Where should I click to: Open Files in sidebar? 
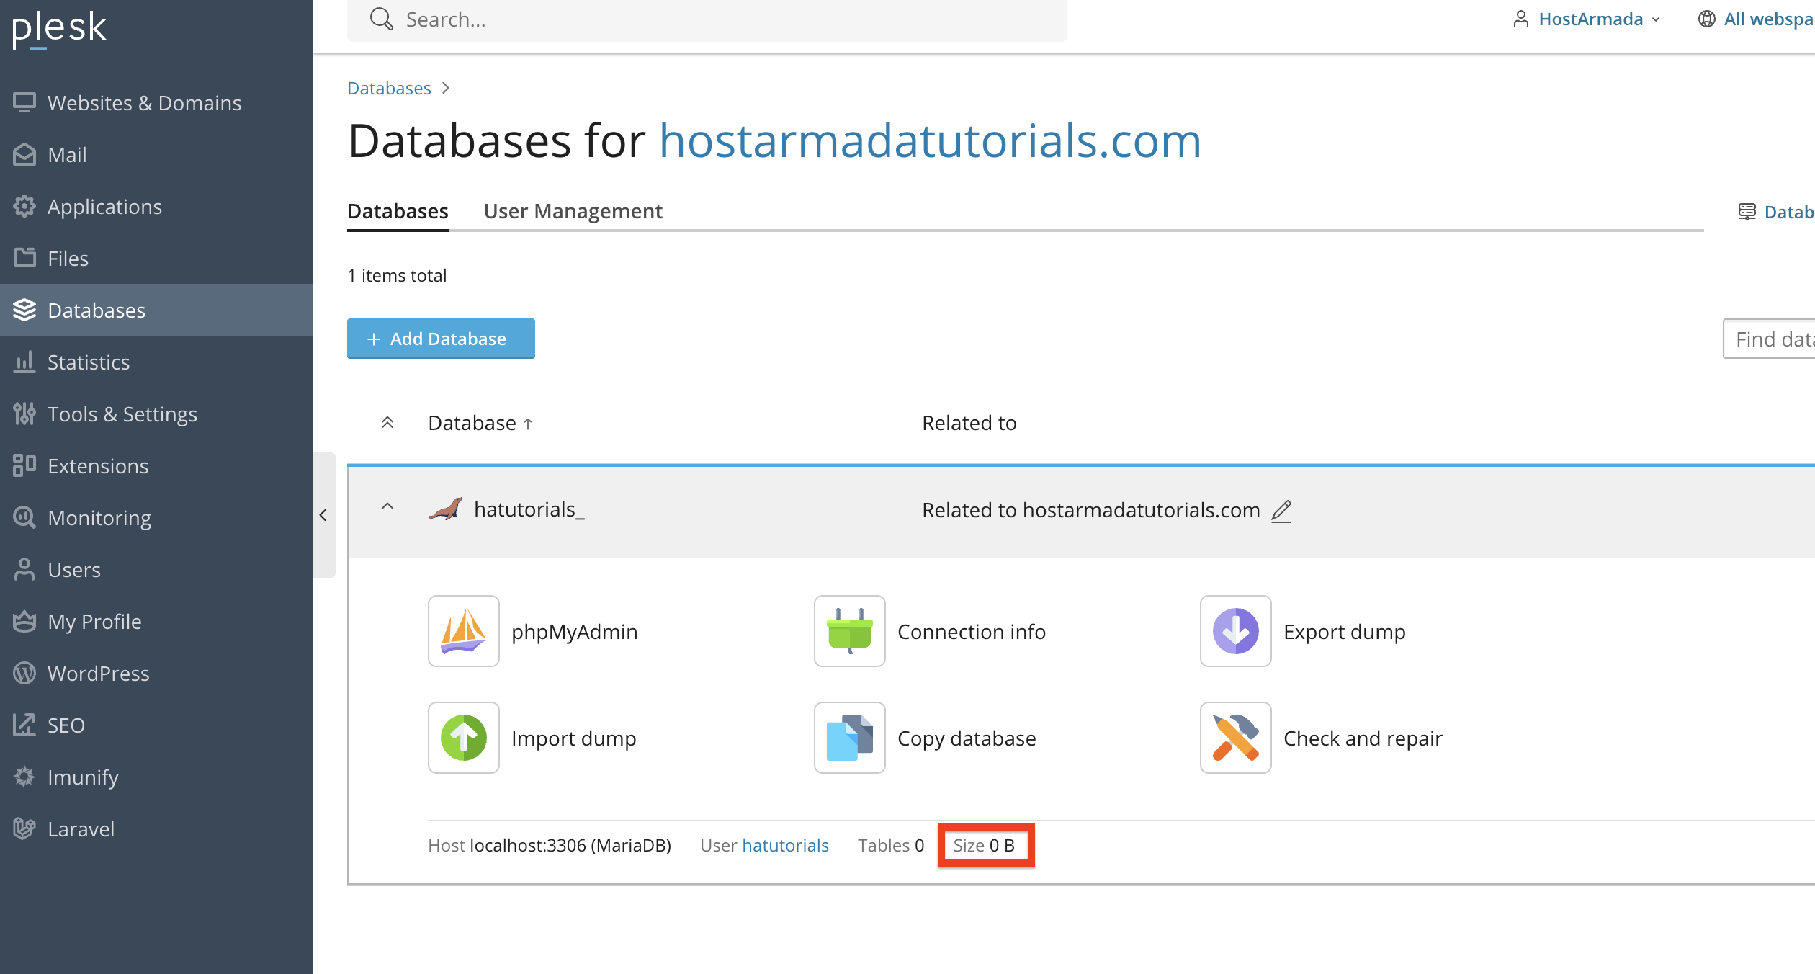click(x=156, y=259)
